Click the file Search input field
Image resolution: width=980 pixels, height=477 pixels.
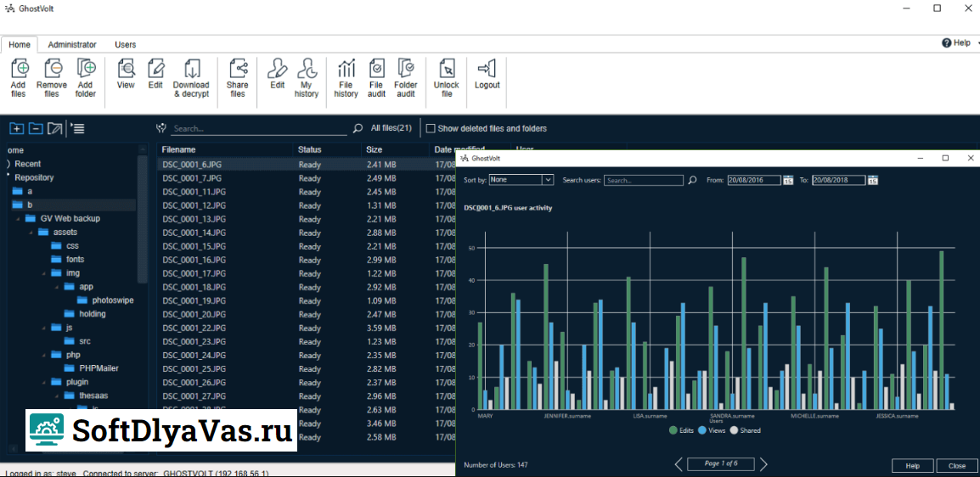click(x=259, y=129)
